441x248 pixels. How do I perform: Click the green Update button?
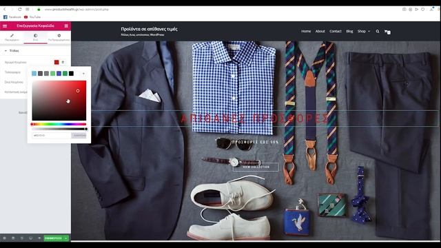tap(54, 238)
